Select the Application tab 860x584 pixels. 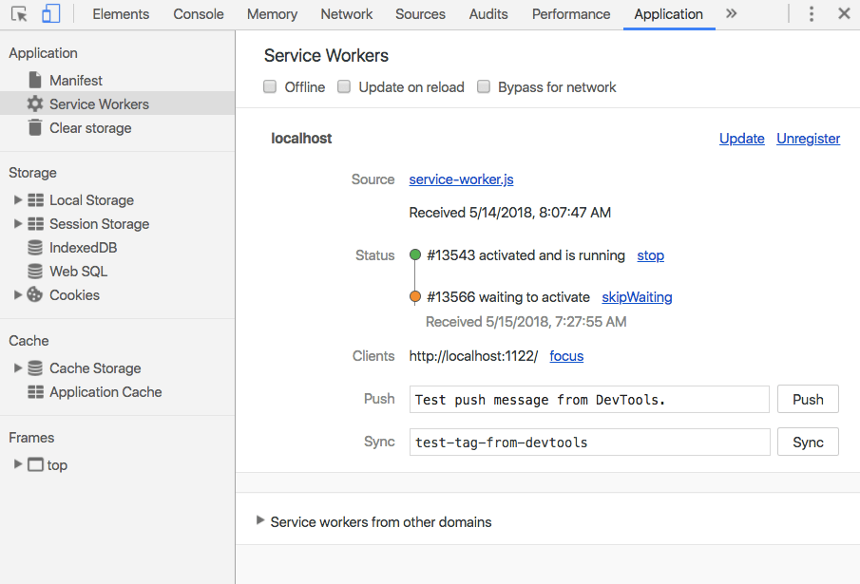coord(669,14)
